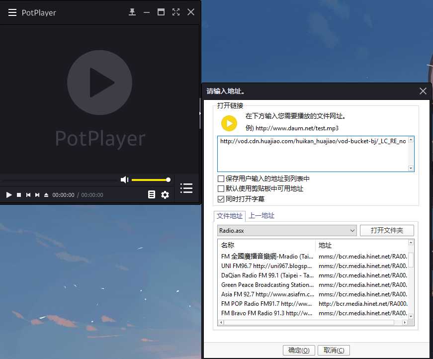This screenshot has width=433, height=359.
Task: Click the station list scroll down arrow
Action: pyautogui.click(x=411, y=316)
